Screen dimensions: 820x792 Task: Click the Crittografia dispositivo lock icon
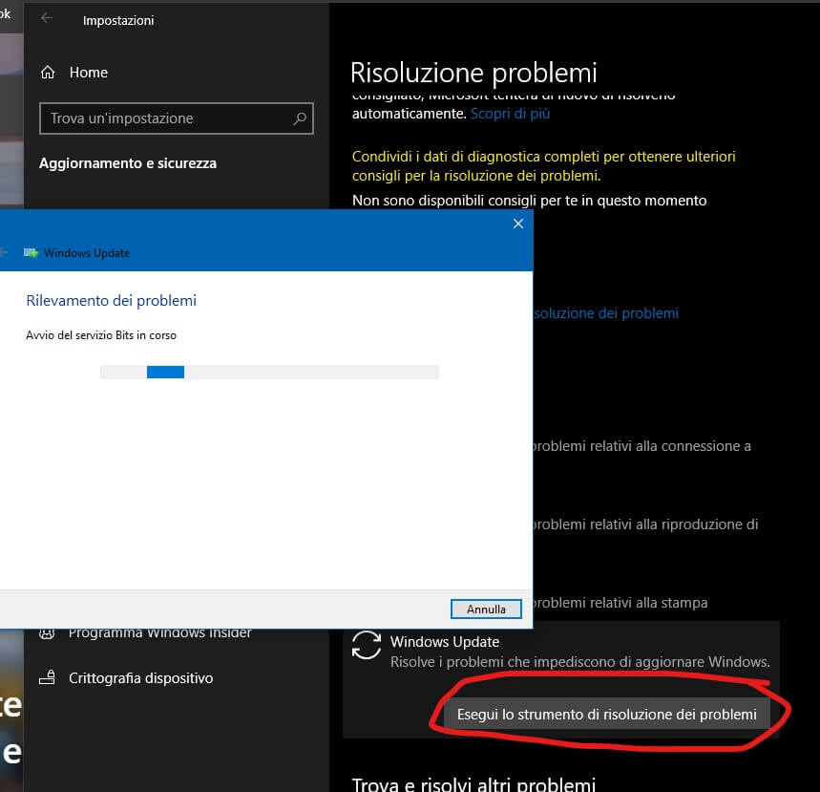point(47,678)
